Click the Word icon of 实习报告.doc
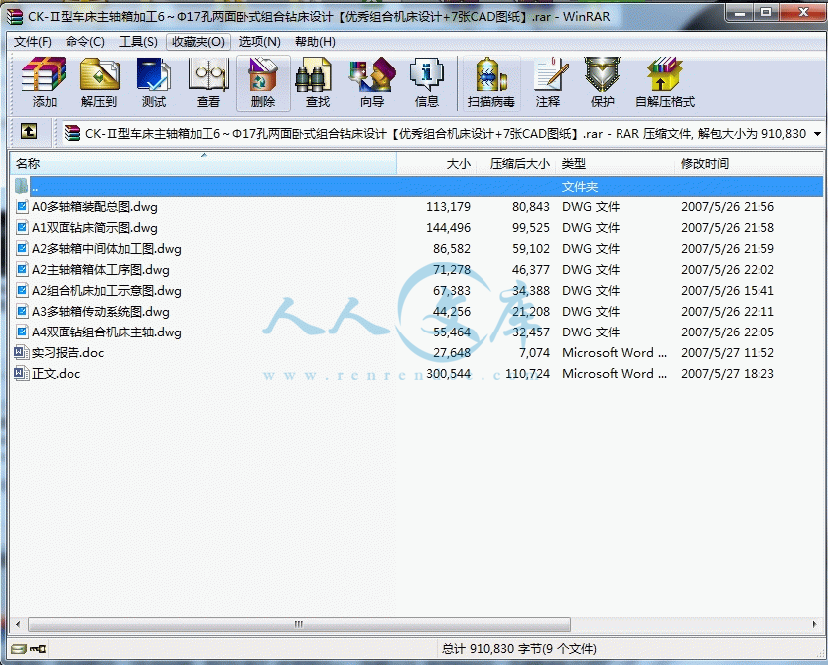This screenshot has height=665, width=828. [x=21, y=352]
